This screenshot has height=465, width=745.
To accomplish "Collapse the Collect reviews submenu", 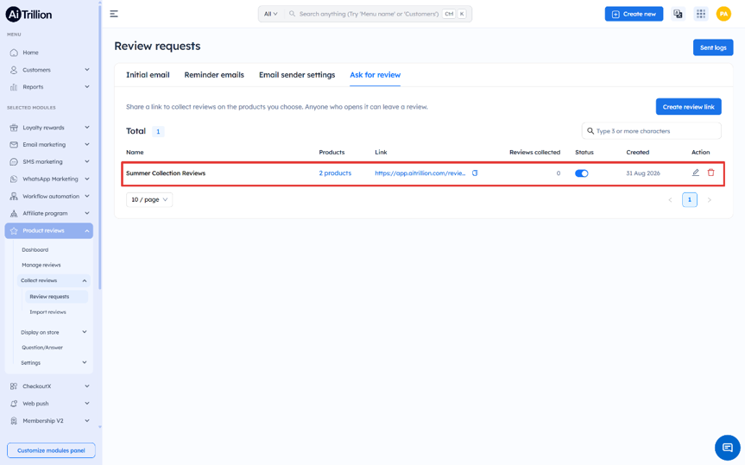I will click(54, 280).
